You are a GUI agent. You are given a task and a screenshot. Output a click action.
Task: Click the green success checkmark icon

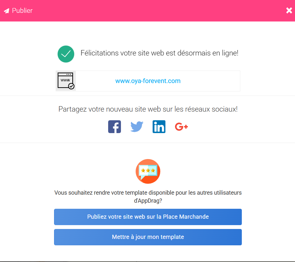tap(66, 54)
